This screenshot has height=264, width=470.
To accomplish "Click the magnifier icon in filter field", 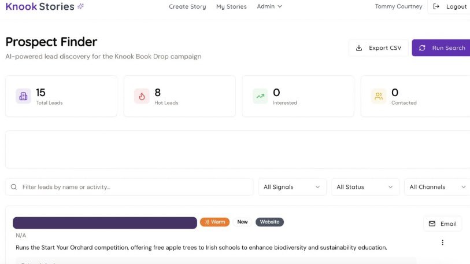I will pos(14,187).
